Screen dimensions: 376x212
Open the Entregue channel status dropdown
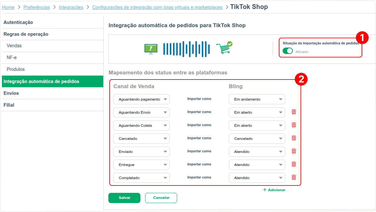click(141, 165)
